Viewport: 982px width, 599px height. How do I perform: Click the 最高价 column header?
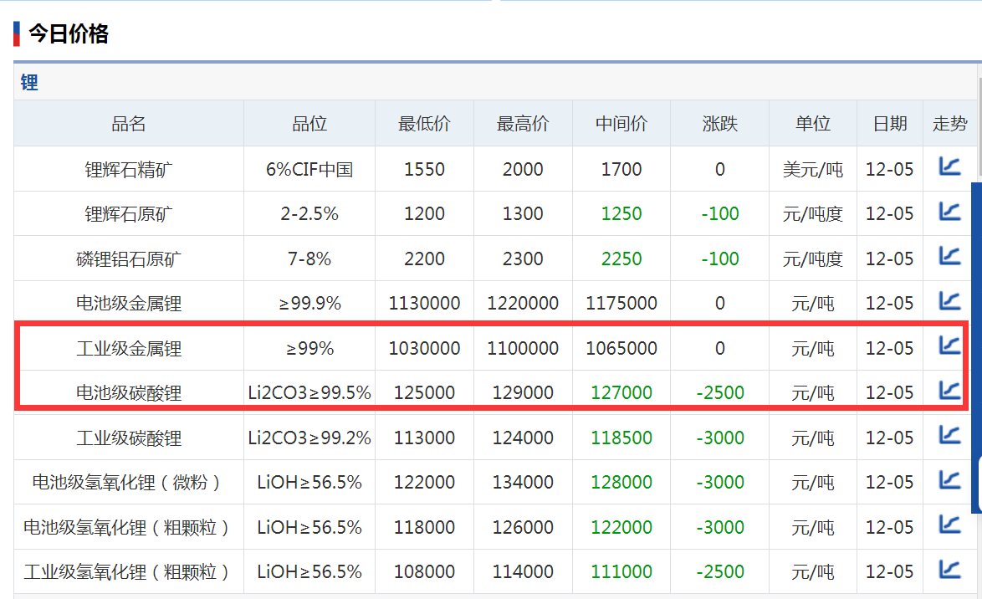pyautogui.click(x=523, y=124)
